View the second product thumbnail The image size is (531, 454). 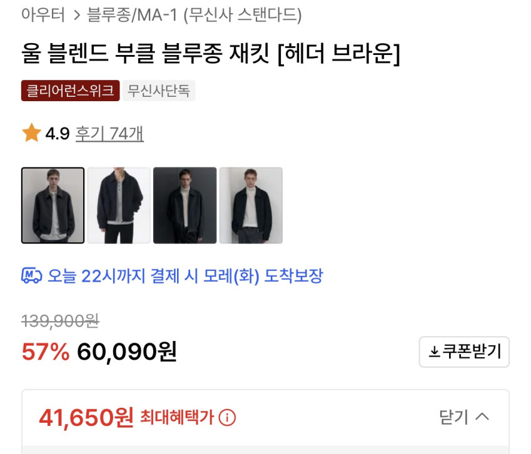(x=119, y=205)
